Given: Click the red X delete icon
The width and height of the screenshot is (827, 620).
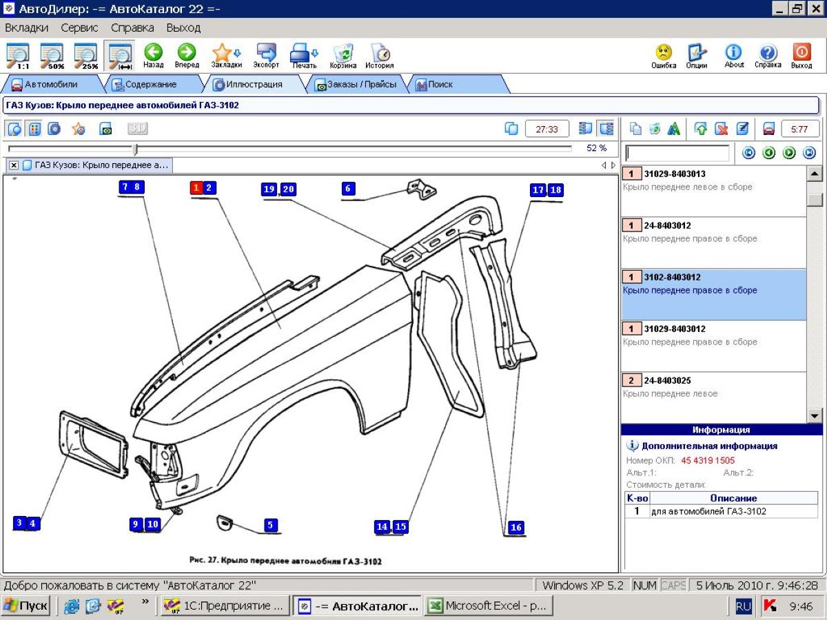Looking at the screenshot, I should [722, 129].
